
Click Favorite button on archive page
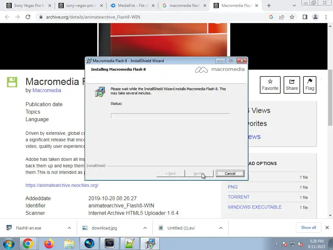[270, 85]
